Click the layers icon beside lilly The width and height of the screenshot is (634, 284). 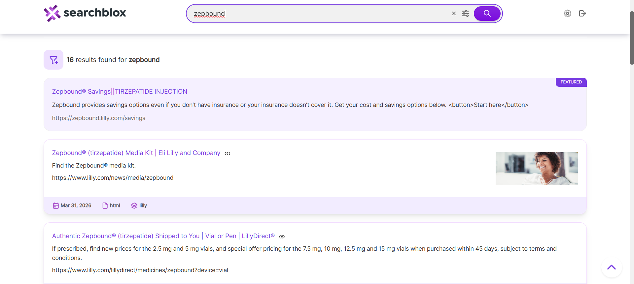point(134,205)
